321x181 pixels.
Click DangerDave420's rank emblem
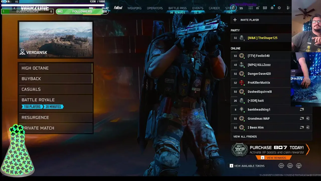click(242, 74)
